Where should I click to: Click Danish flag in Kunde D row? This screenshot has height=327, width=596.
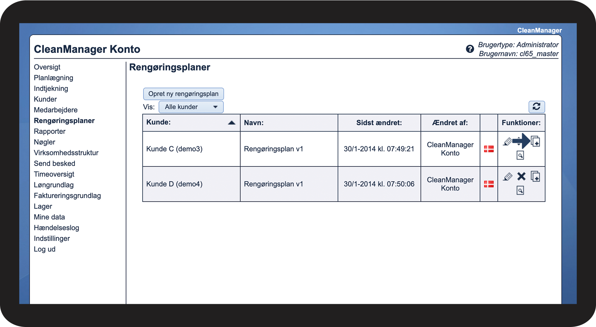click(x=489, y=184)
